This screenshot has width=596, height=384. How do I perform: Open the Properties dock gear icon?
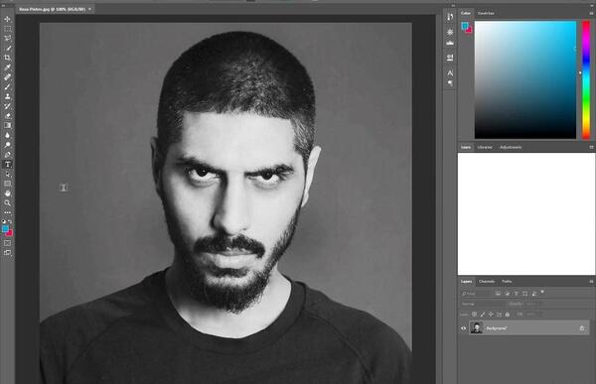point(450,33)
